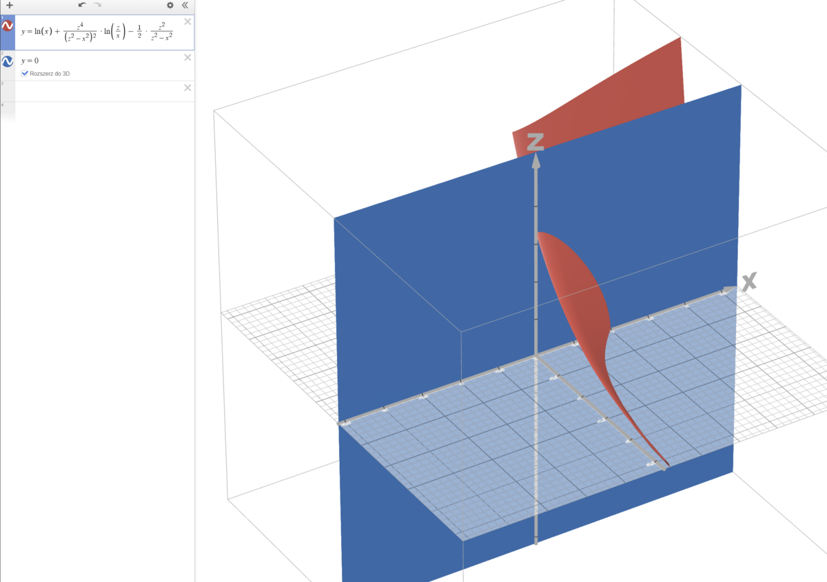Delete empty expression row 3

coord(187,87)
